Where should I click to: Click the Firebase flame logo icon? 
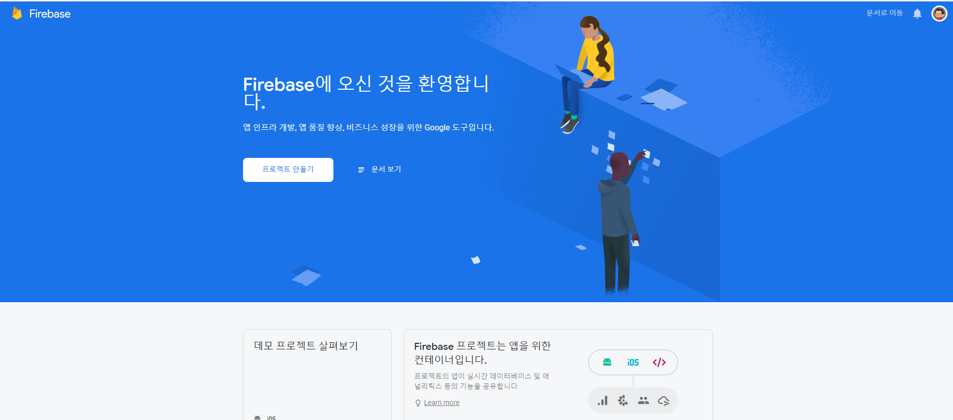[x=17, y=14]
